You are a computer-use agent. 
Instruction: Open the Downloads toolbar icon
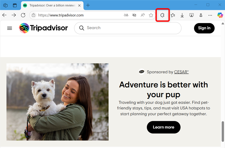point(182,15)
